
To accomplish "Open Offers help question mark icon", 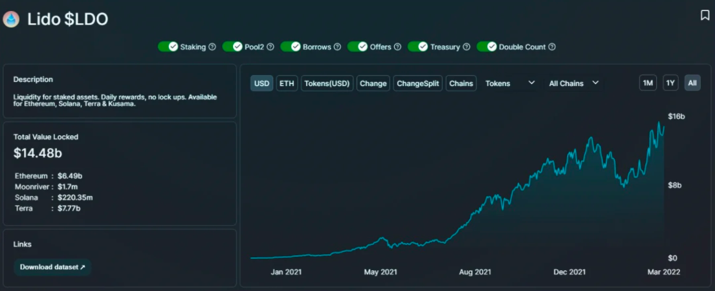I will [398, 47].
